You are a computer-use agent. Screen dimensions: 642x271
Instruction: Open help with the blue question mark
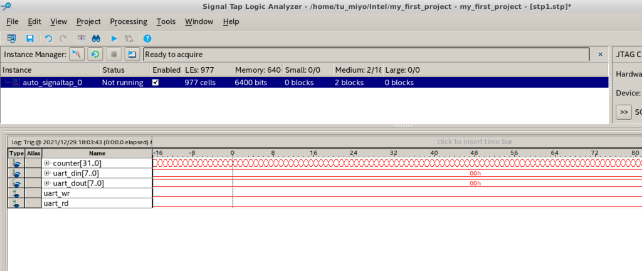(x=147, y=38)
